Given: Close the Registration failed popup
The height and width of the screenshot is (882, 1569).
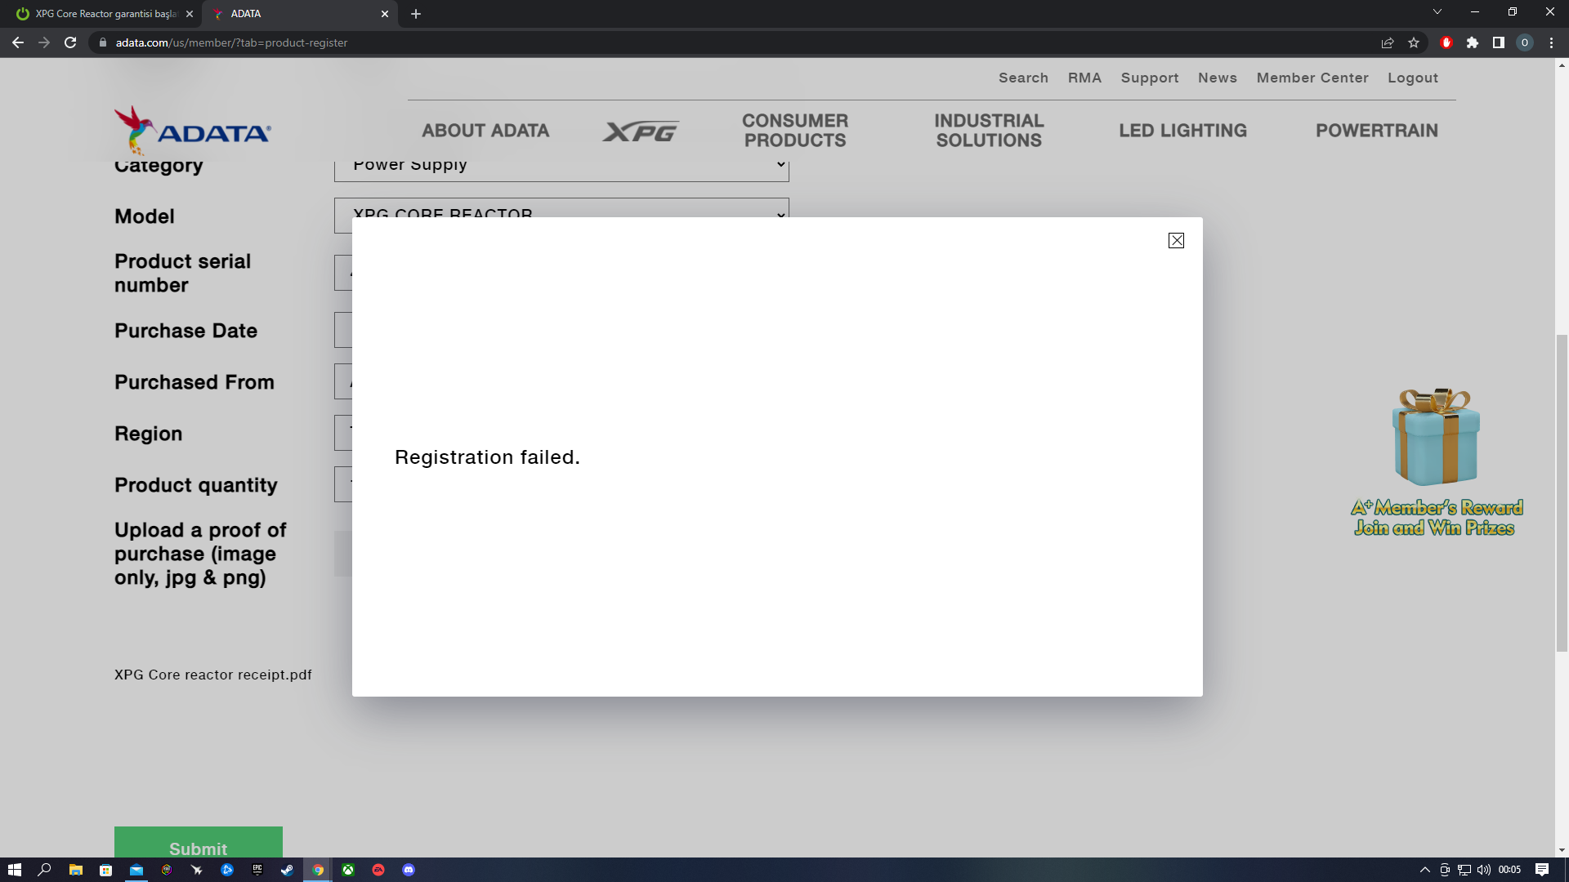Looking at the screenshot, I should 1176,240.
